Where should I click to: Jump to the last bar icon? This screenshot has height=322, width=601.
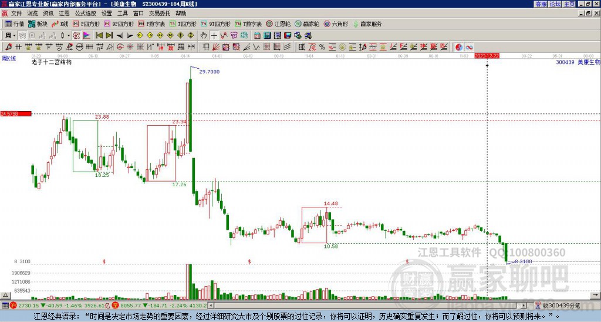coord(109,36)
